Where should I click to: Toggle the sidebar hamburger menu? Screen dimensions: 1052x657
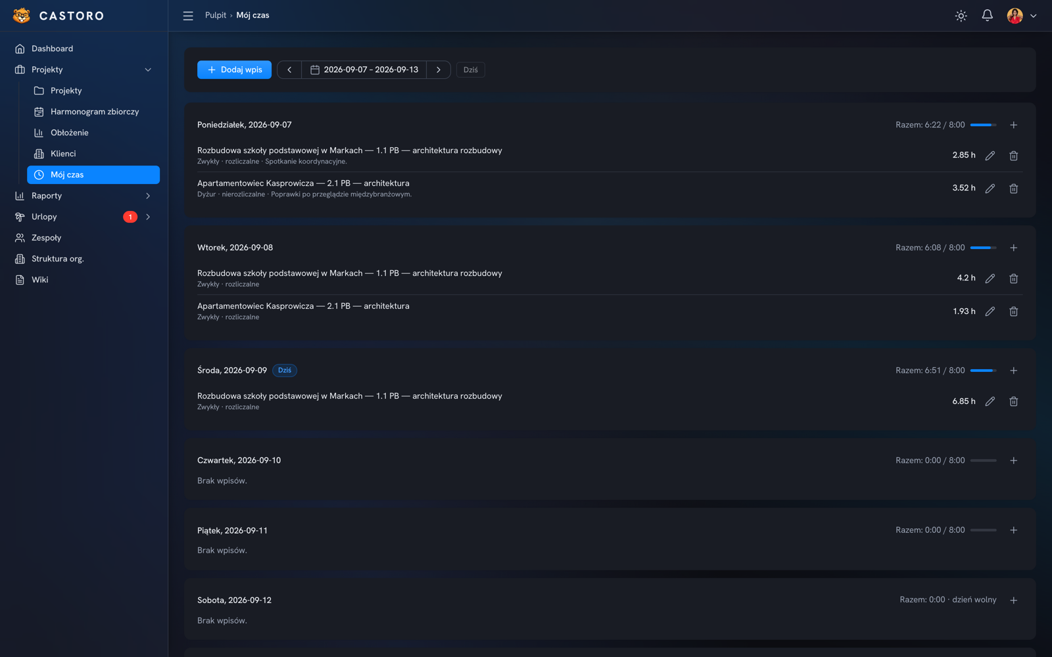click(188, 15)
